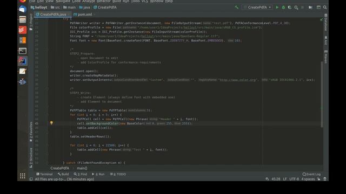
Task: Click cursor position 45:28 in status bar
Action: 276,179
